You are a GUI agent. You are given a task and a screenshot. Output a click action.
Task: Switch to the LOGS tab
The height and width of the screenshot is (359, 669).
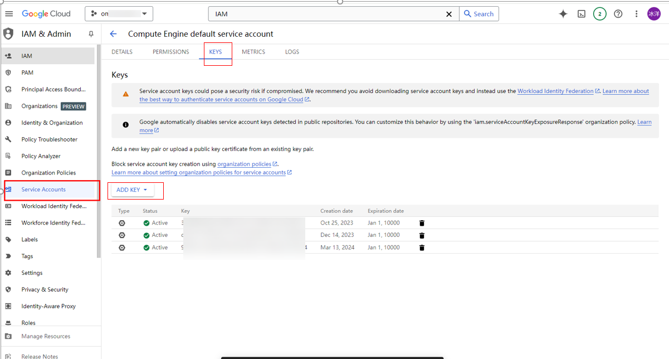pos(292,52)
